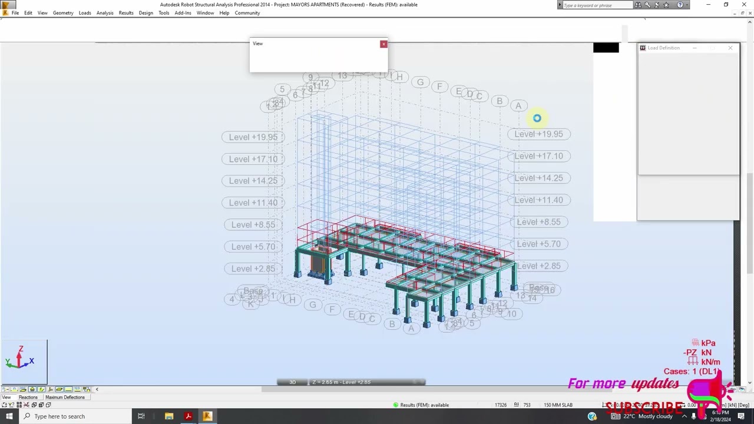Click the Results (FEM): available status

[x=421, y=405]
